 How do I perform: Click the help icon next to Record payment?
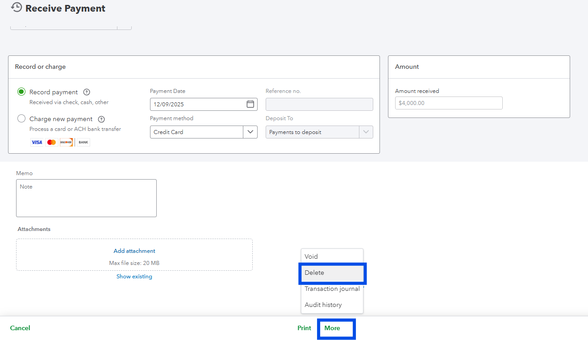(87, 92)
